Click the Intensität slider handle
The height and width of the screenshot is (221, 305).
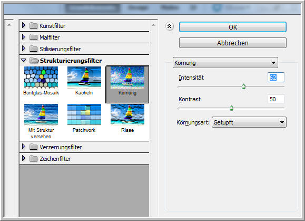point(243,87)
